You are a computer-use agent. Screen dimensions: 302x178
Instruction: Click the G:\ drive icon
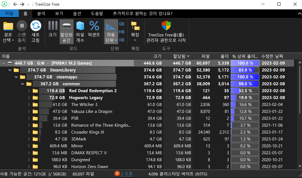click(x=10, y=63)
